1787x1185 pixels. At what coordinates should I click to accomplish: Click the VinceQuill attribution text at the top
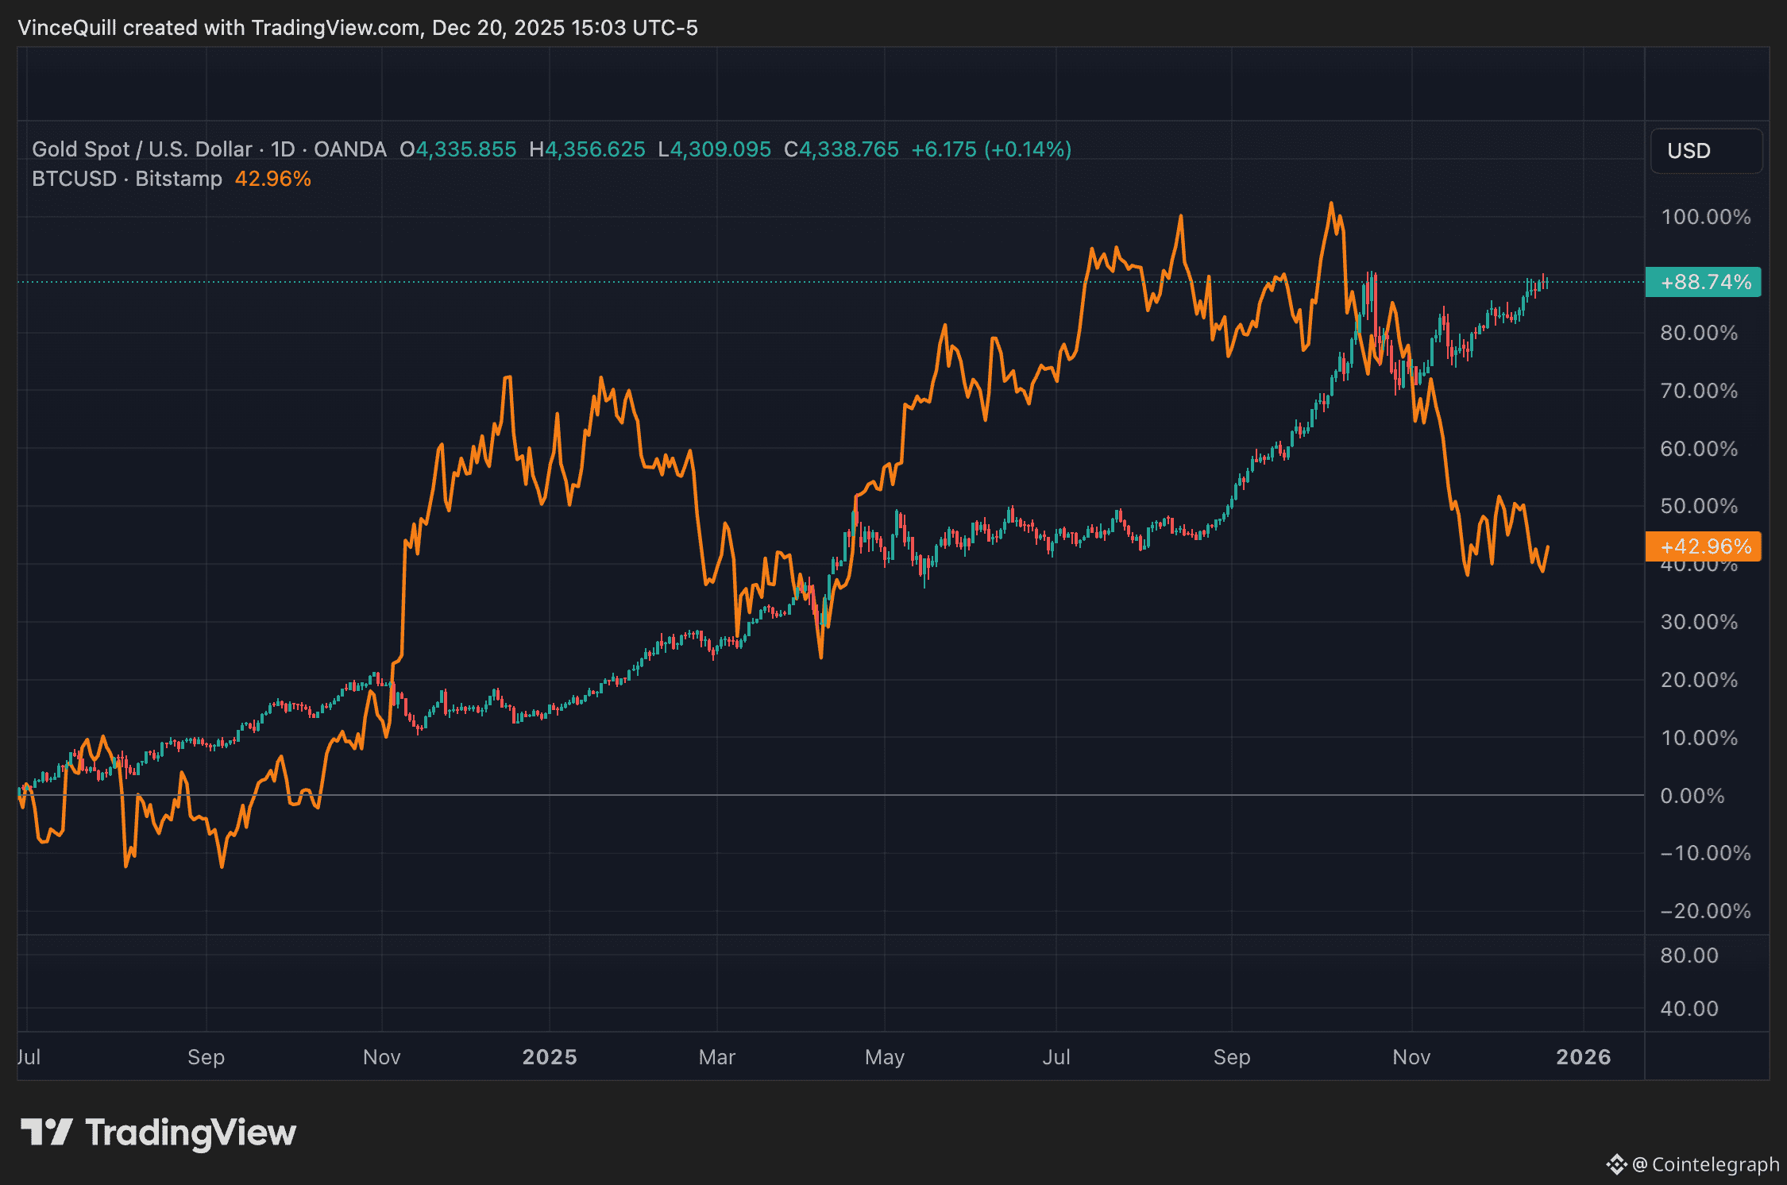tap(357, 28)
